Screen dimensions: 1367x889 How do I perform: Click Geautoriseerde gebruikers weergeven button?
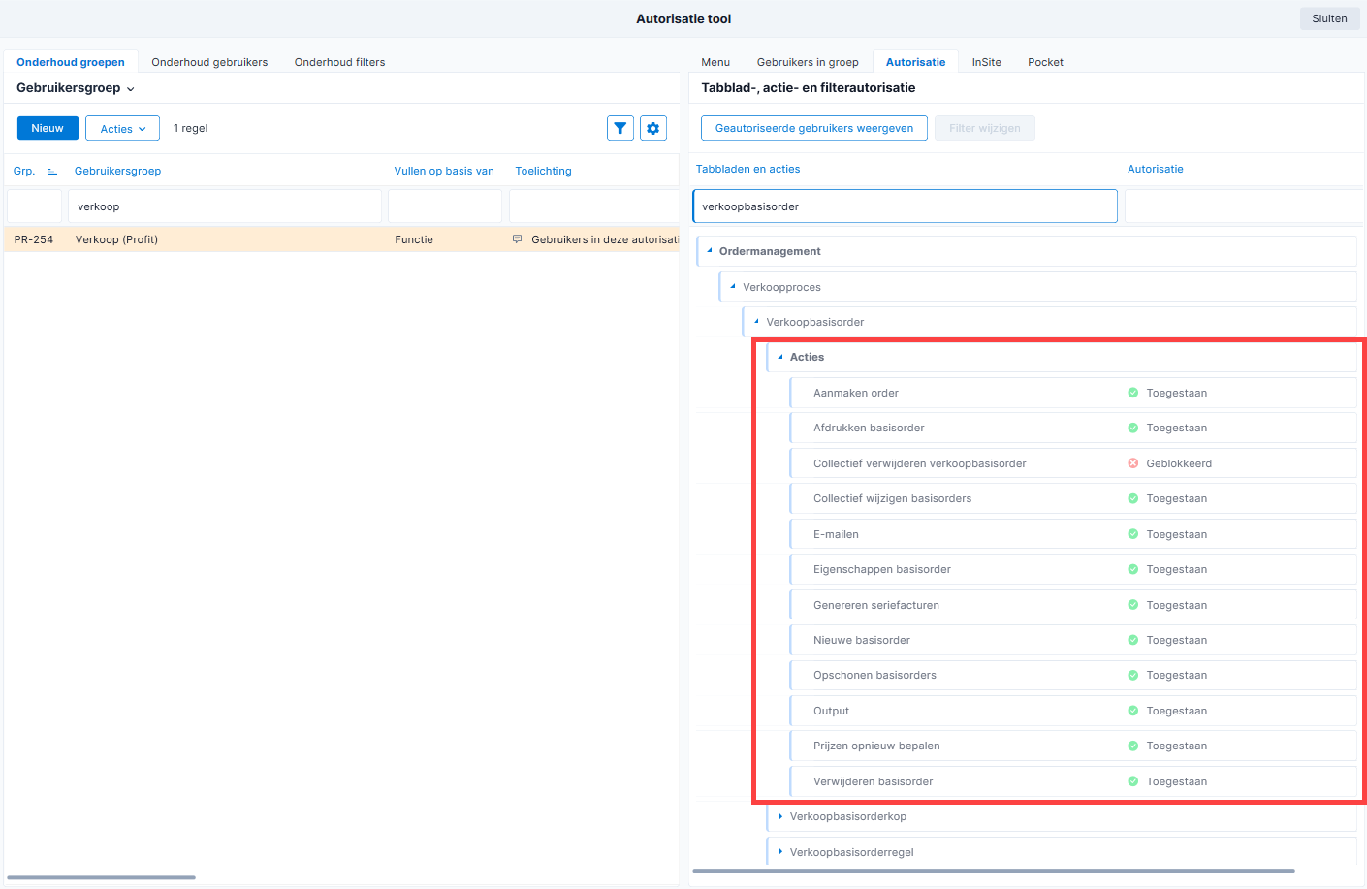pyautogui.click(x=814, y=128)
